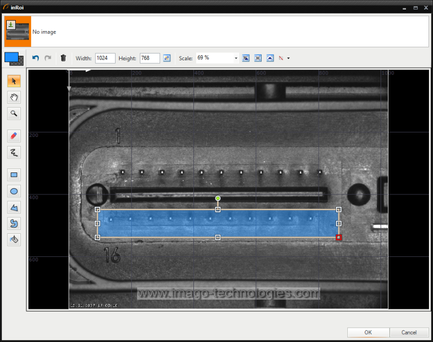Undo the last action
Viewport: 433px width, 342px height.
pos(36,58)
